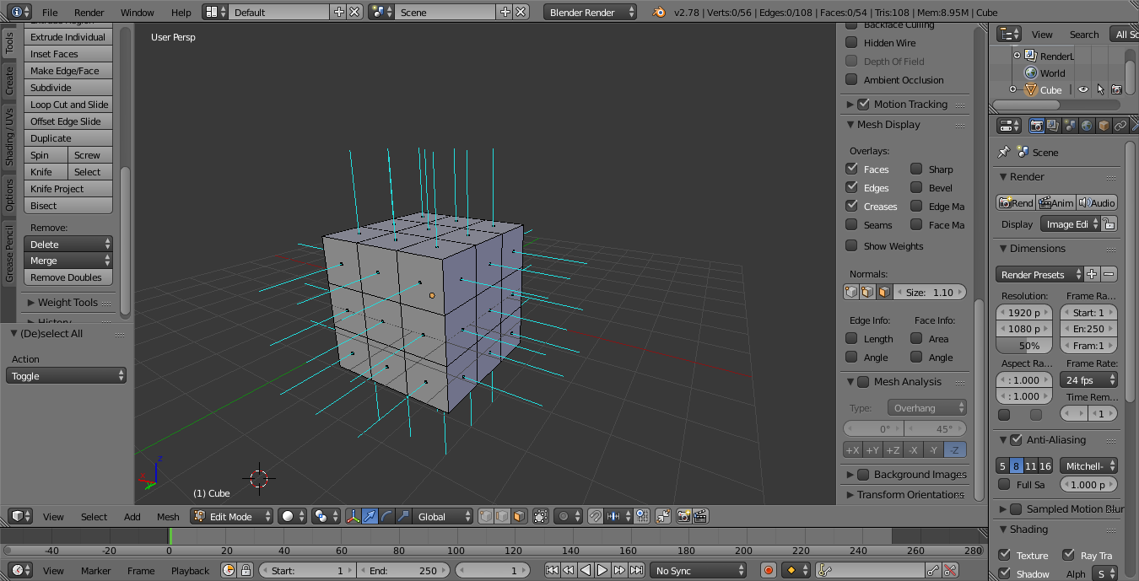Click the snap magnet icon in viewport header
The height and width of the screenshot is (581, 1139).
[x=596, y=516]
